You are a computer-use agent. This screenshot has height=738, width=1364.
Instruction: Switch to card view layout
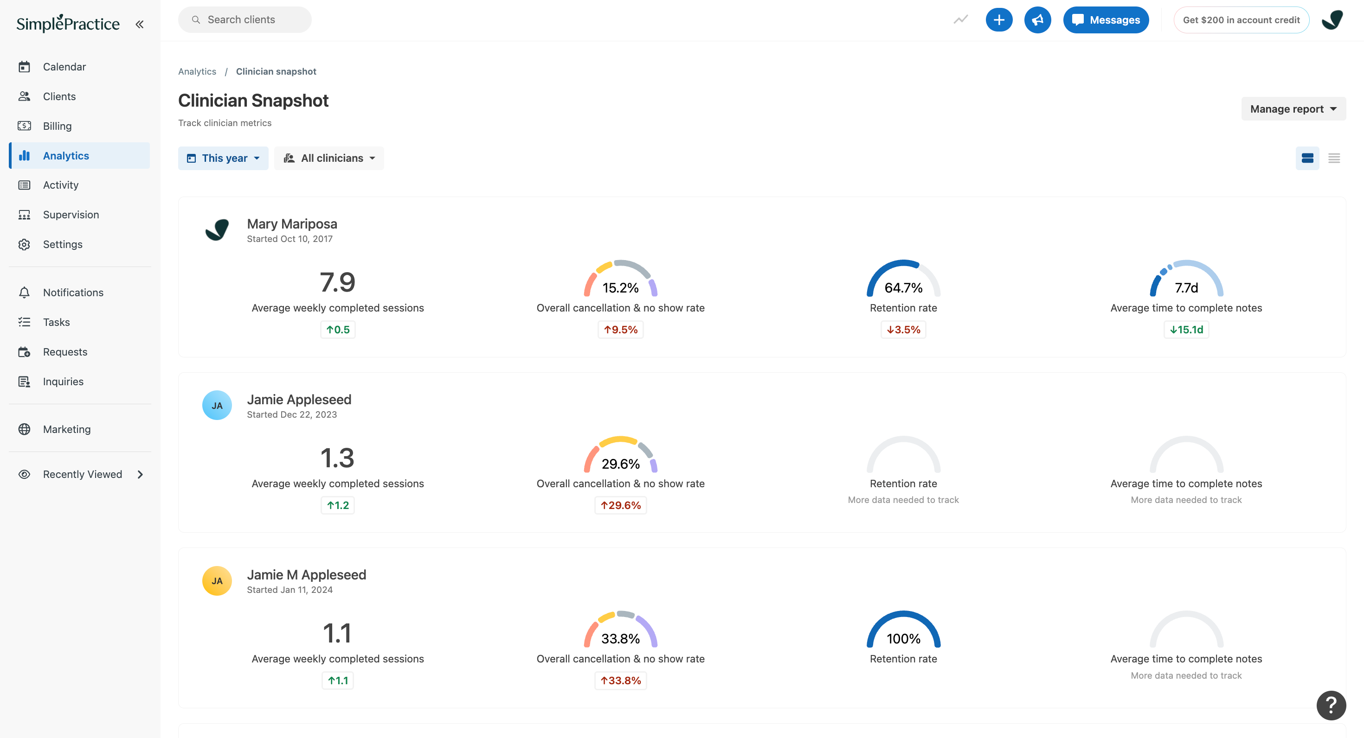point(1307,158)
